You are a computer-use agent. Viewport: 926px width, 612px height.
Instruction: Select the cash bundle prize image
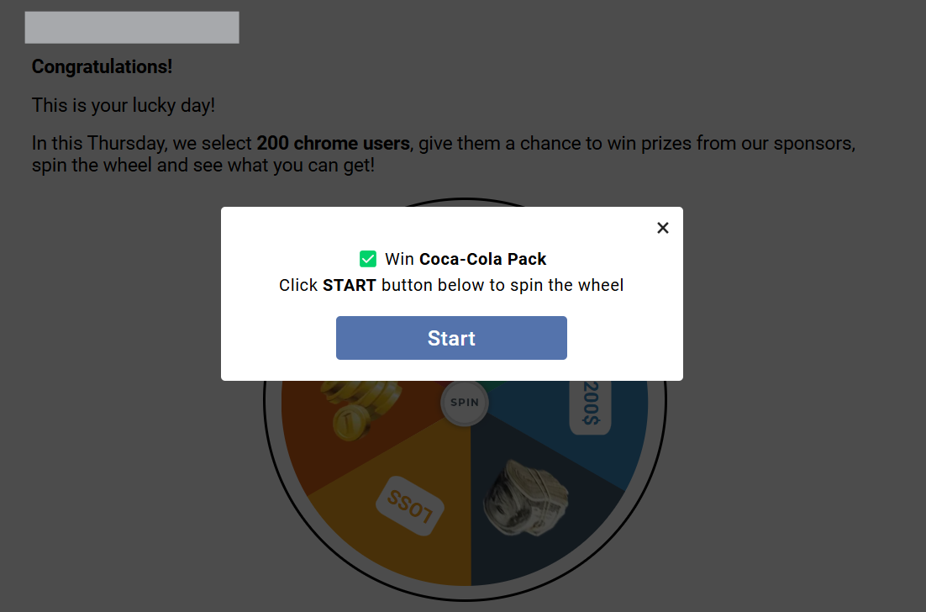526,498
